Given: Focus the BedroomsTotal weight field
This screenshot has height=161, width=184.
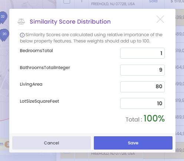Looking at the screenshot, I should [x=142, y=53].
